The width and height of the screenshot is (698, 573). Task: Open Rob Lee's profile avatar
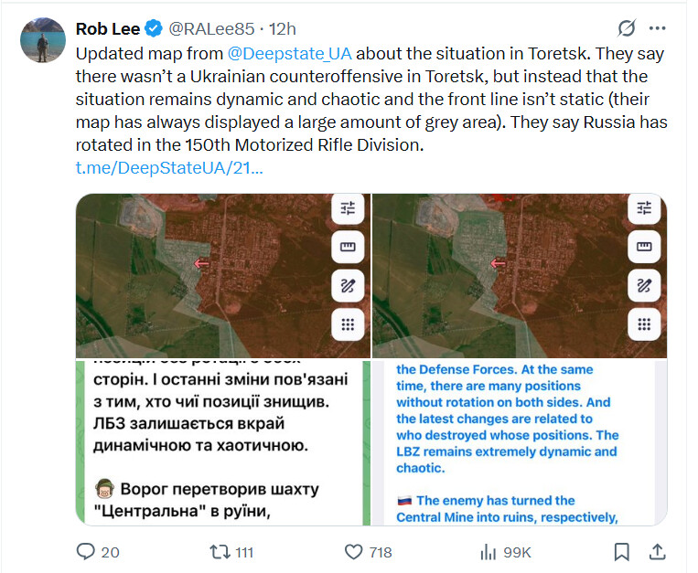(x=42, y=40)
